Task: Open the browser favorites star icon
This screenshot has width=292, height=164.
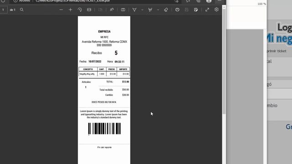Action: 188,1
